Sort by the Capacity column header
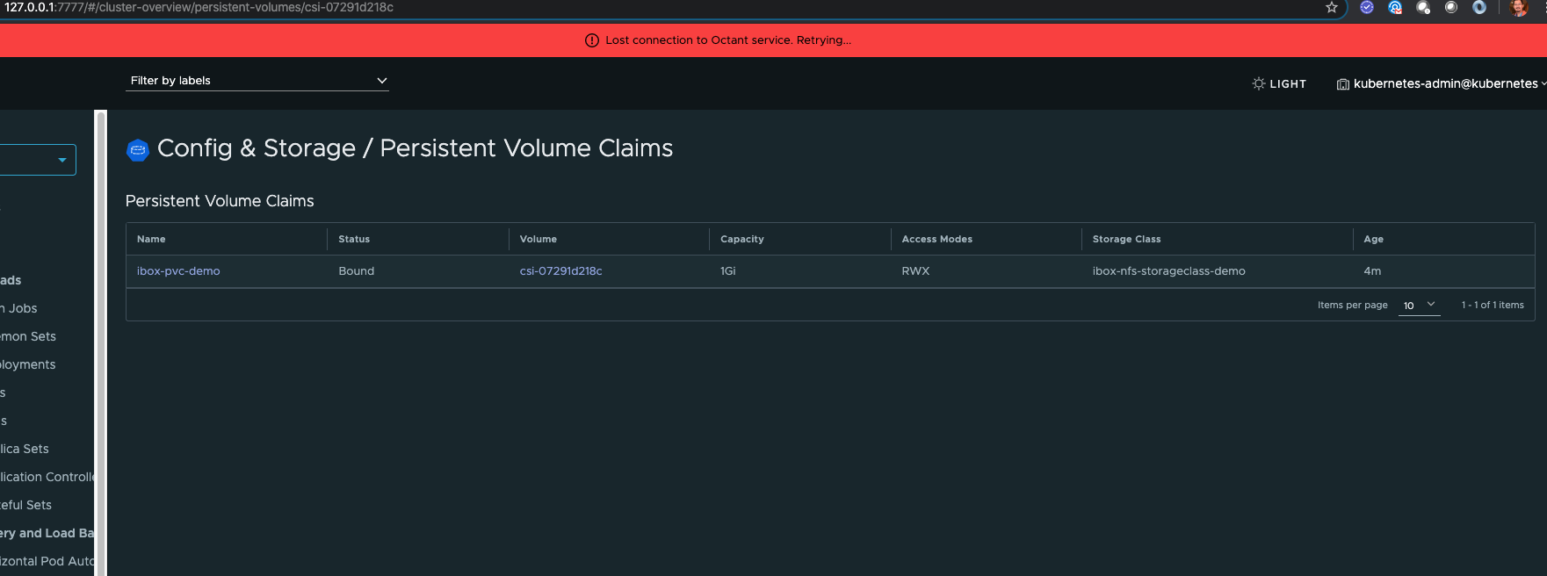The width and height of the screenshot is (1547, 576). pyautogui.click(x=742, y=239)
